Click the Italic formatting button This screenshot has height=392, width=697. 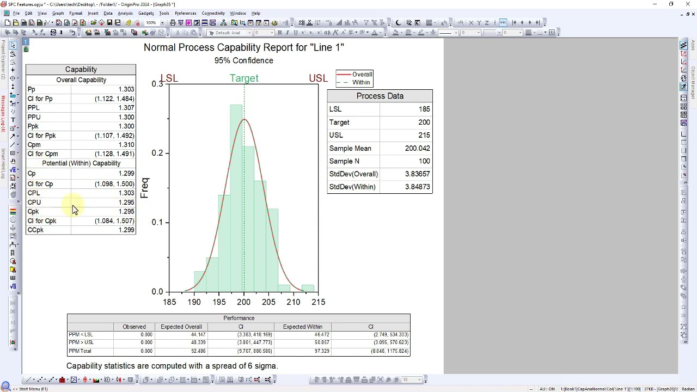[x=287, y=33]
